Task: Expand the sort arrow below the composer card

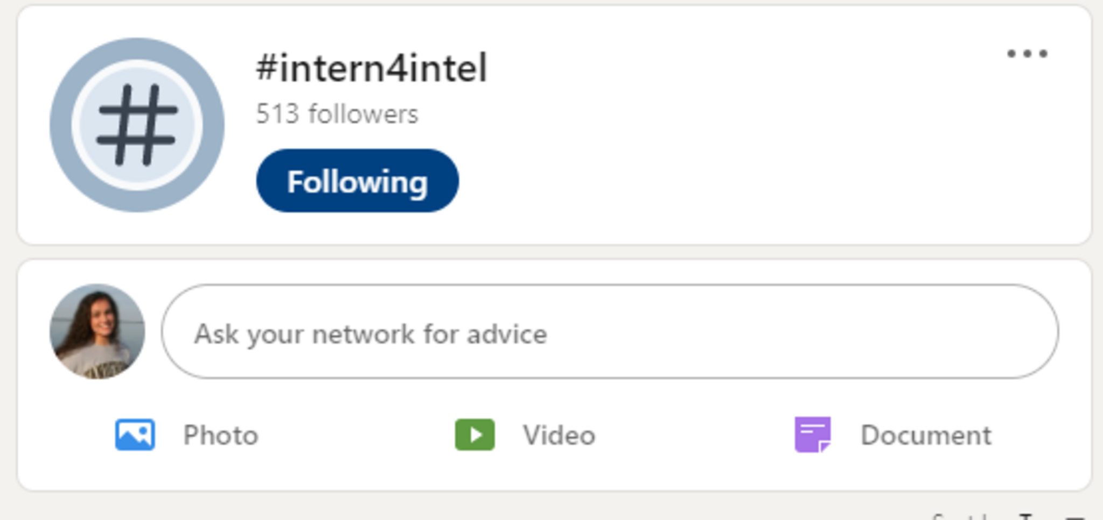Action: (1075, 517)
